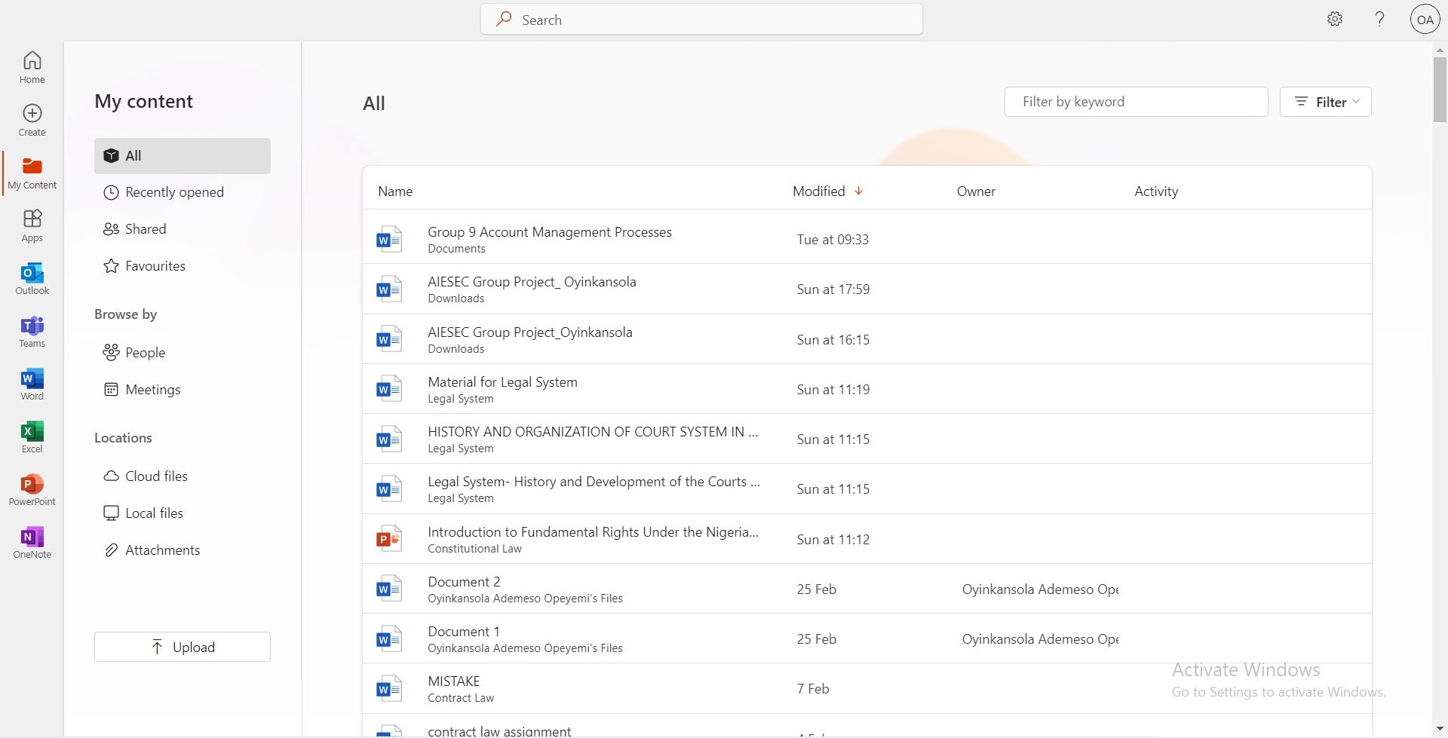
Task: Open Outlook from the app rail
Action: pyautogui.click(x=32, y=279)
